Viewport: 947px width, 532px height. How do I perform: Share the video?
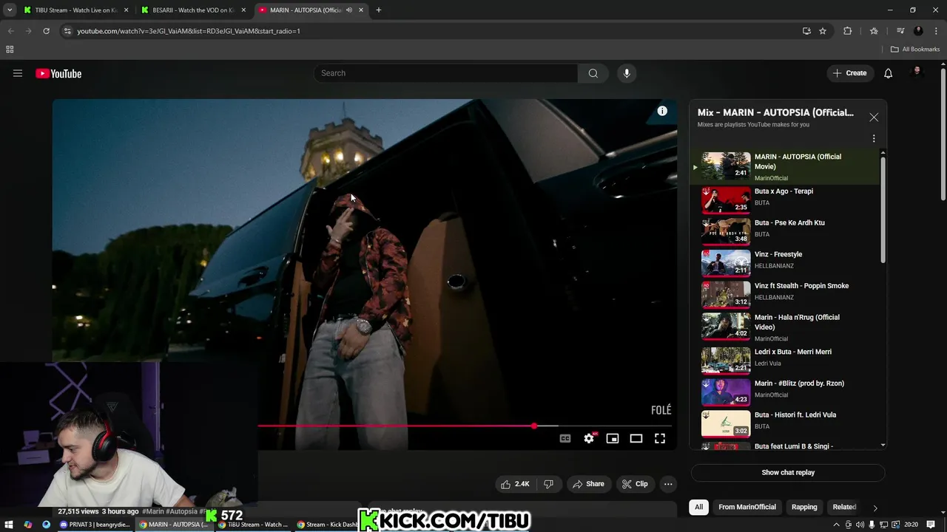[588, 484]
